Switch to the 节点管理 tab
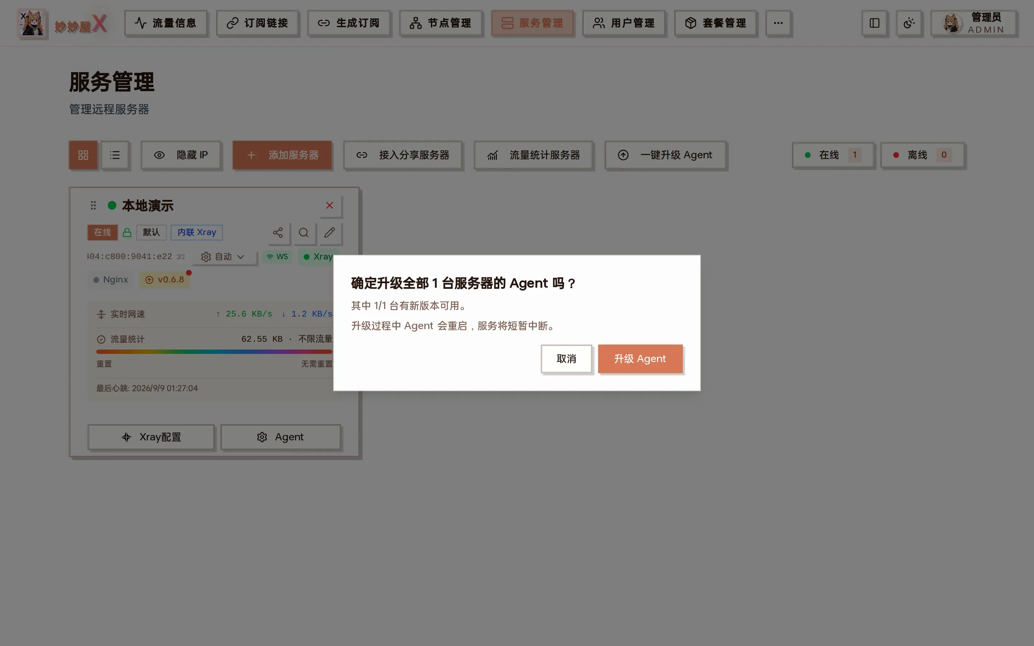The width and height of the screenshot is (1034, 646). pos(441,23)
